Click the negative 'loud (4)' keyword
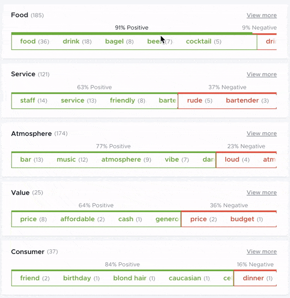 pos(237,159)
